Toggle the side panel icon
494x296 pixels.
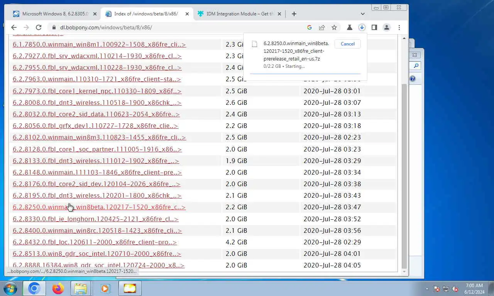[374, 27]
